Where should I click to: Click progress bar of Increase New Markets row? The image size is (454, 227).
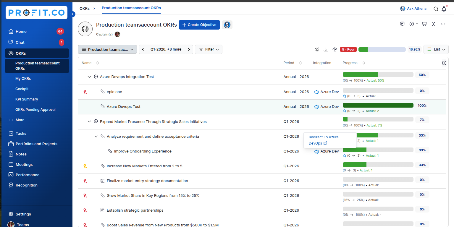pyautogui.click(x=378, y=165)
